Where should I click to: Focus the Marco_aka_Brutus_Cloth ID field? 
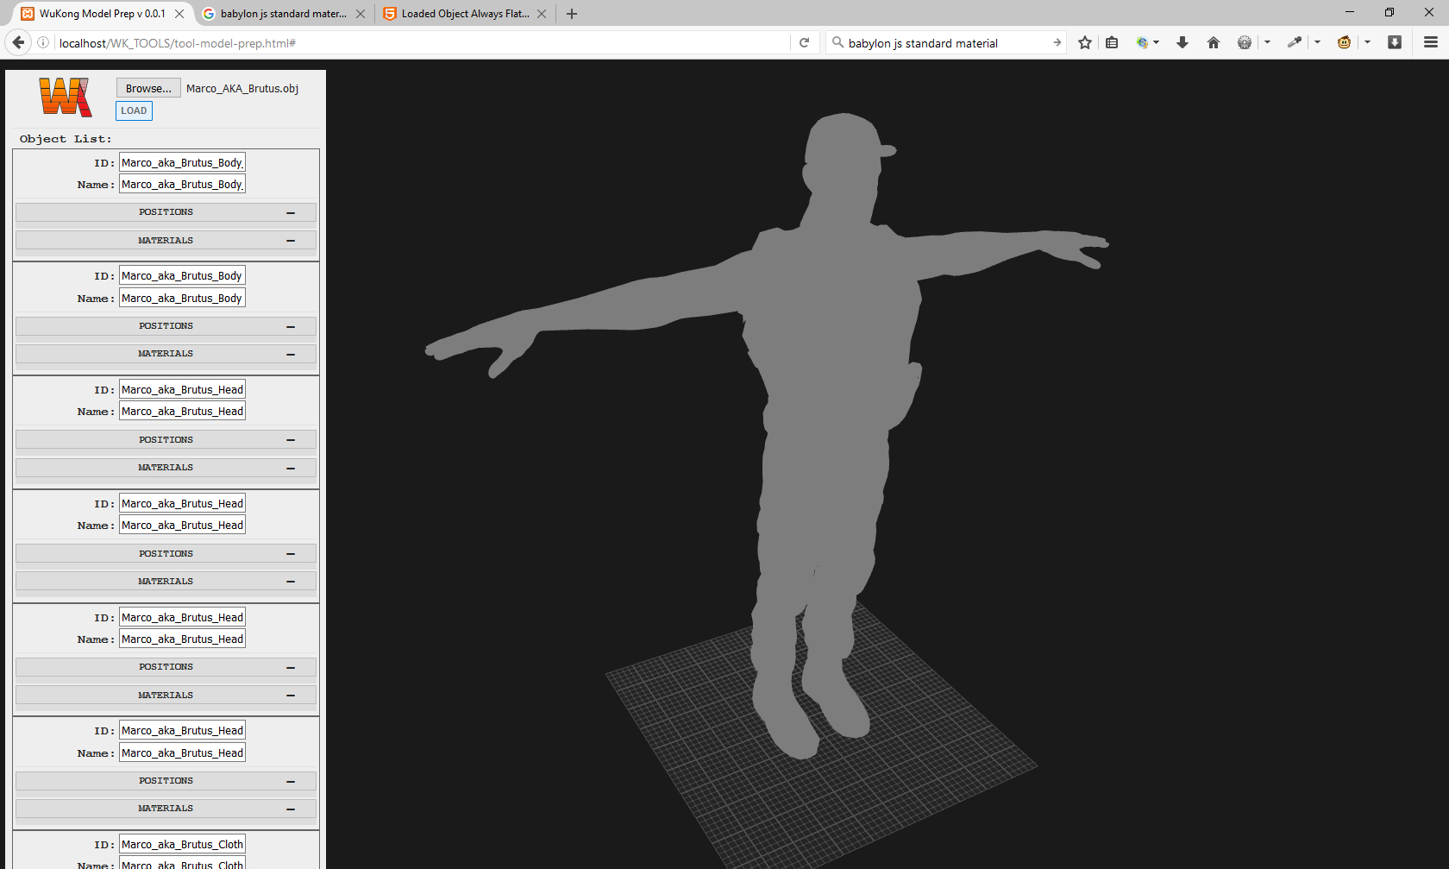tap(182, 844)
